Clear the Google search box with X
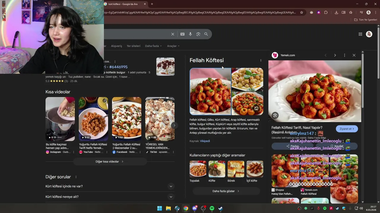Image resolution: width=380 pixels, height=213 pixels. pyautogui.click(x=173, y=34)
